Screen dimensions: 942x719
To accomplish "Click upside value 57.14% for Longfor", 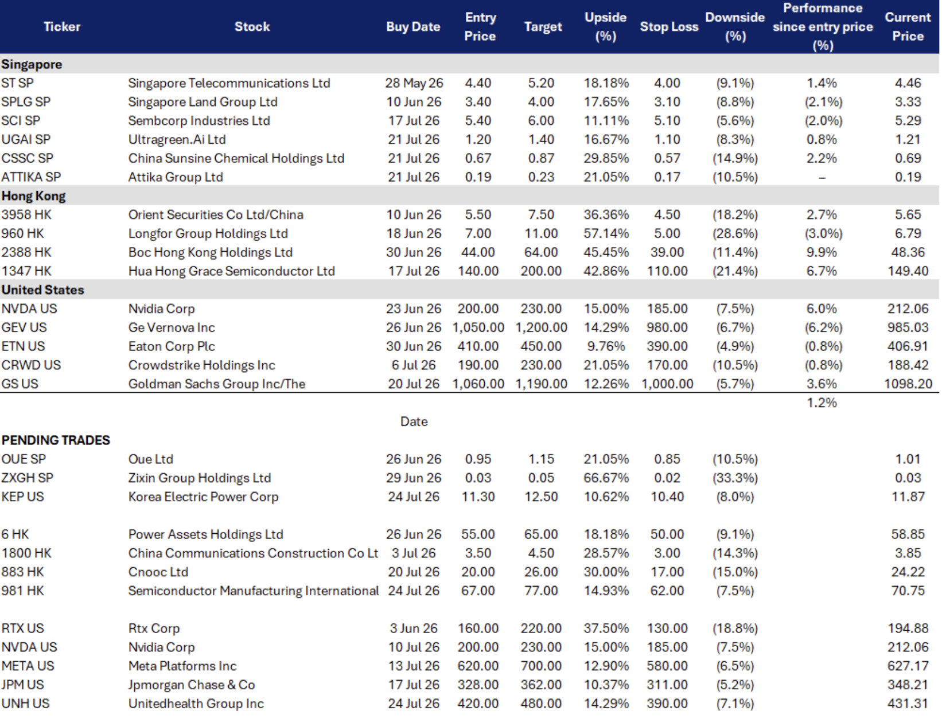I will (x=606, y=234).
